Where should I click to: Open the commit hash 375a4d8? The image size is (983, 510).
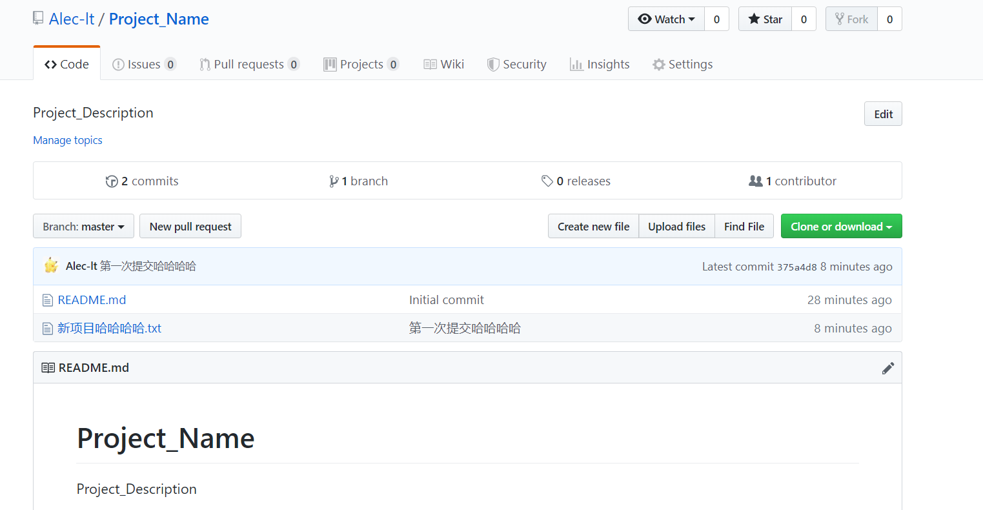pos(797,267)
